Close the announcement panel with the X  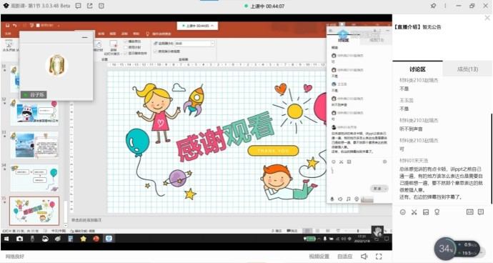tap(487, 19)
